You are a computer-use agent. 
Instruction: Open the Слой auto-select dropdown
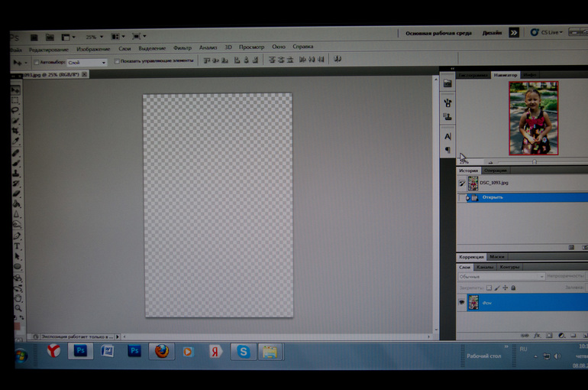(x=87, y=63)
